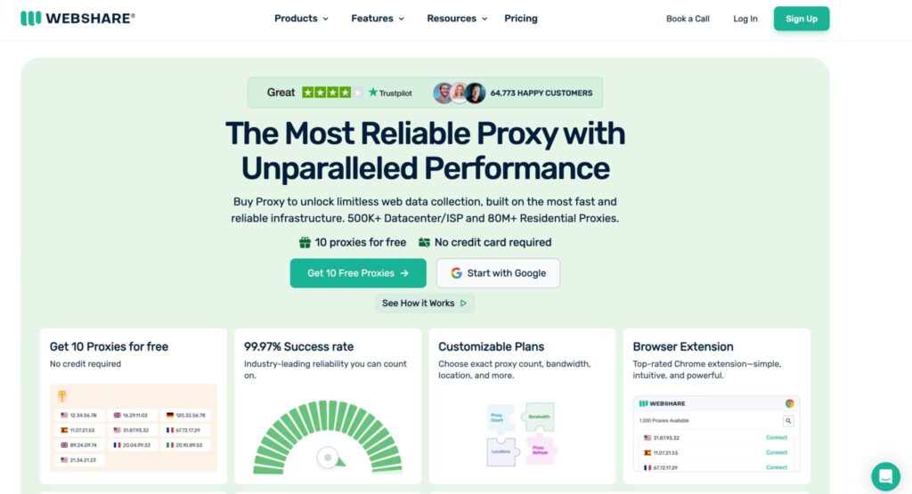Viewport: 912px width, 494px height.
Task: Click the search icon in extension preview
Action: tap(788, 420)
